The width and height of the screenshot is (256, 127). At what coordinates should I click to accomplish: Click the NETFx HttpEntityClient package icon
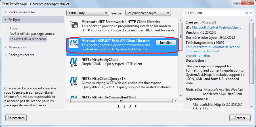tap(74, 63)
